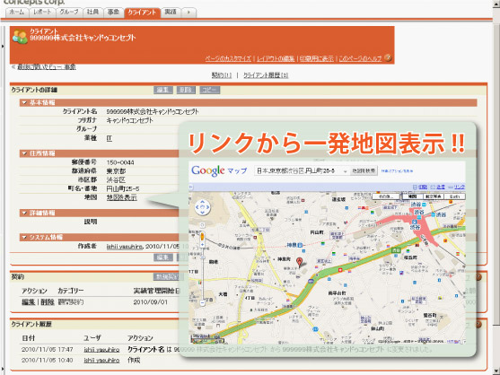Zoom out with map minus button
Image resolution: width=500 pixels, height=375 pixels.
click(x=203, y=303)
